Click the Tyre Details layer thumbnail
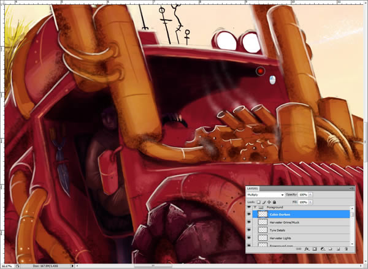The image size is (368, 269). click(x=263, y=230)
